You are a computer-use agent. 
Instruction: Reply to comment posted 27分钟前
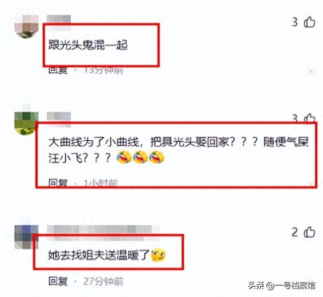[58, 281]
